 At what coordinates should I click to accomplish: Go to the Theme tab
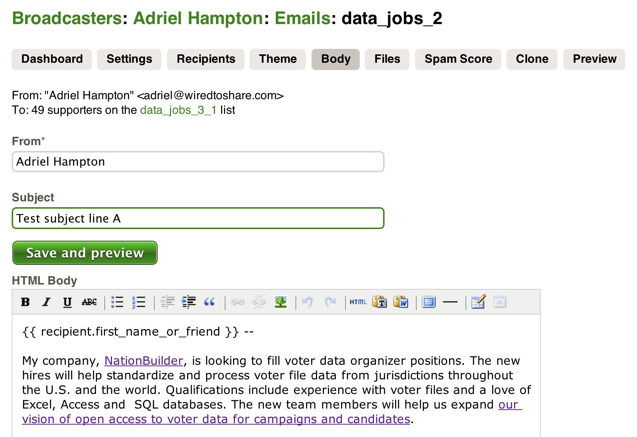click(278, 59)
